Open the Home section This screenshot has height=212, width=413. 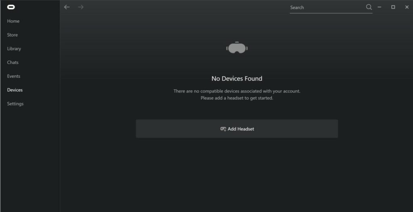13,21
